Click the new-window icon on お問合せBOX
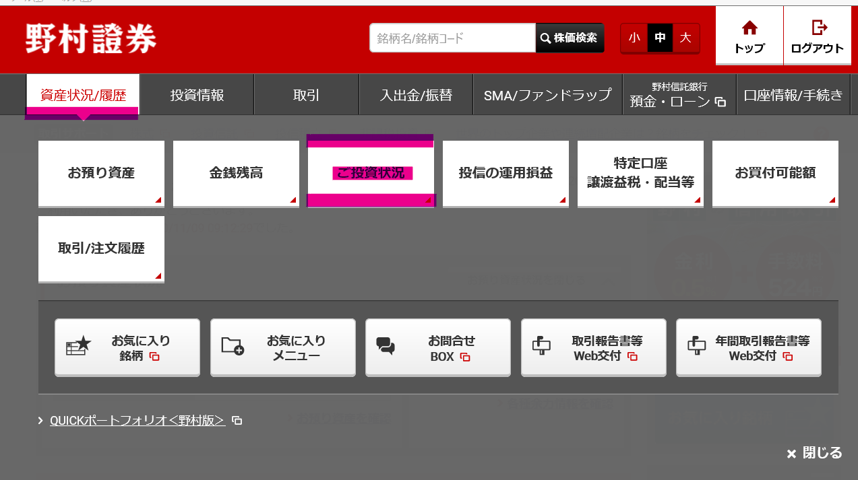Viewport: 858px width, 480px height. (465, 357)
